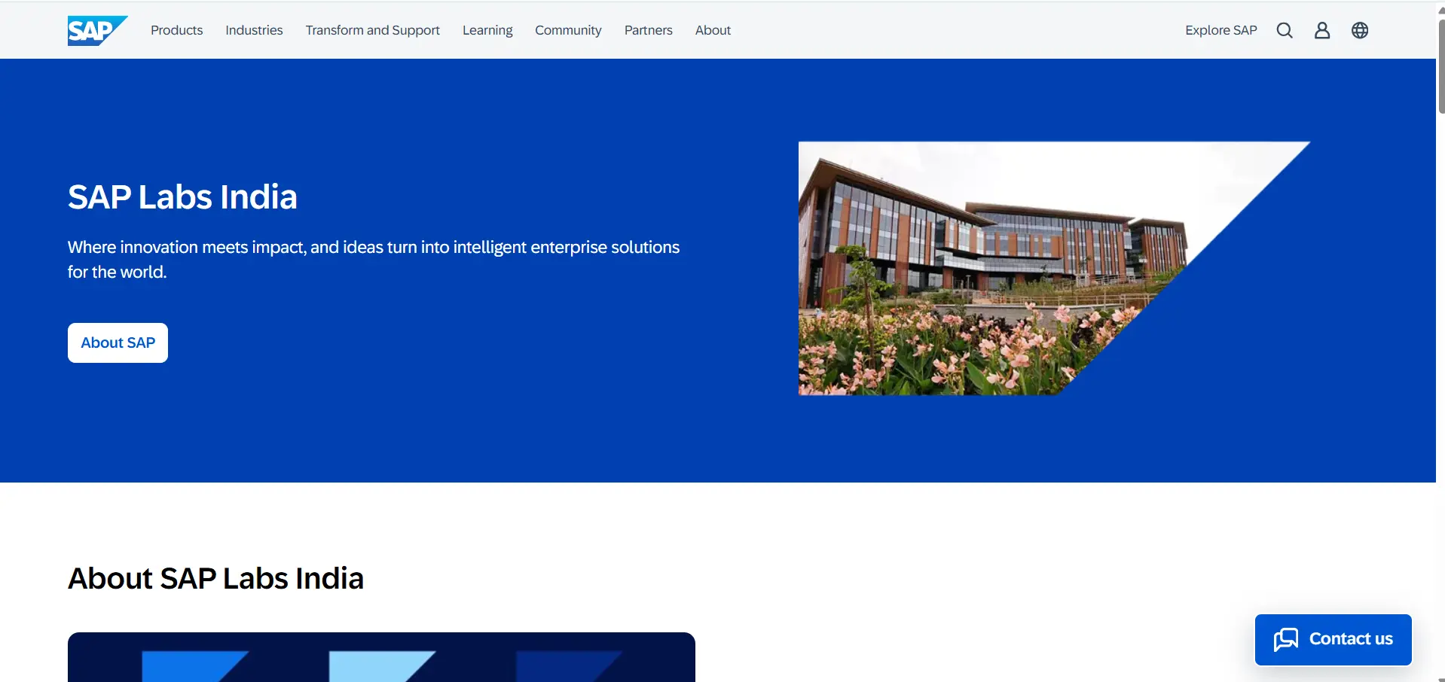1445x682 pixels.
Task: Open the Learning menu
Action: 487,30
